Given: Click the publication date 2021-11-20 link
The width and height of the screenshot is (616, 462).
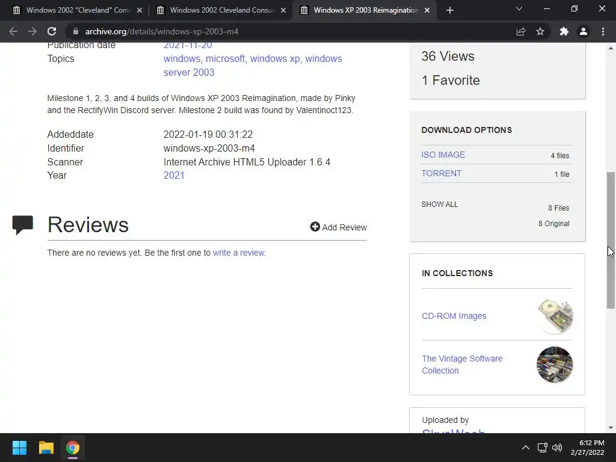Looking at the screenshot, I should (188, 46).
